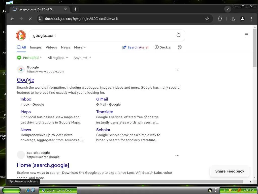Image resolution: width=258 pixels, height=194 pixels.
Task: Click the Google favicon in first result
Action: point(21,69)
